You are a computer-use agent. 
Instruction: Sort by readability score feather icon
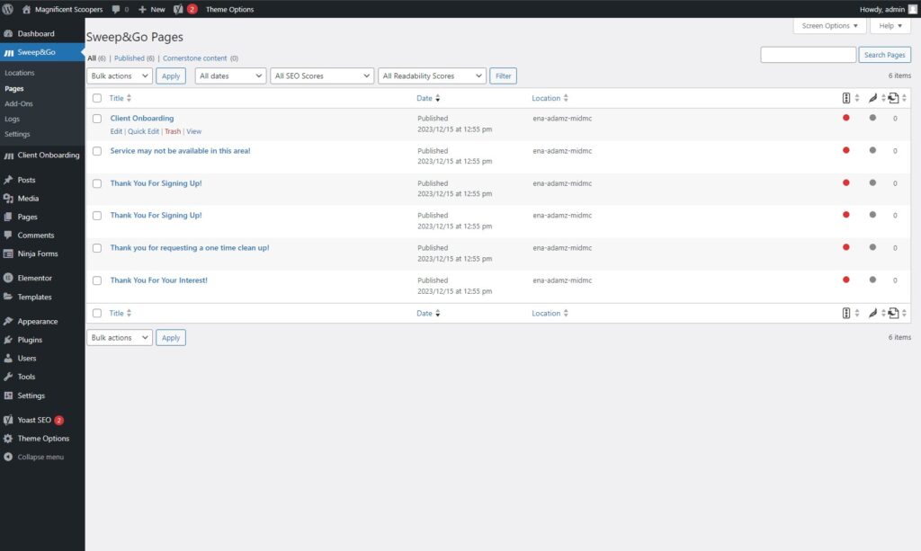point(872,98)
